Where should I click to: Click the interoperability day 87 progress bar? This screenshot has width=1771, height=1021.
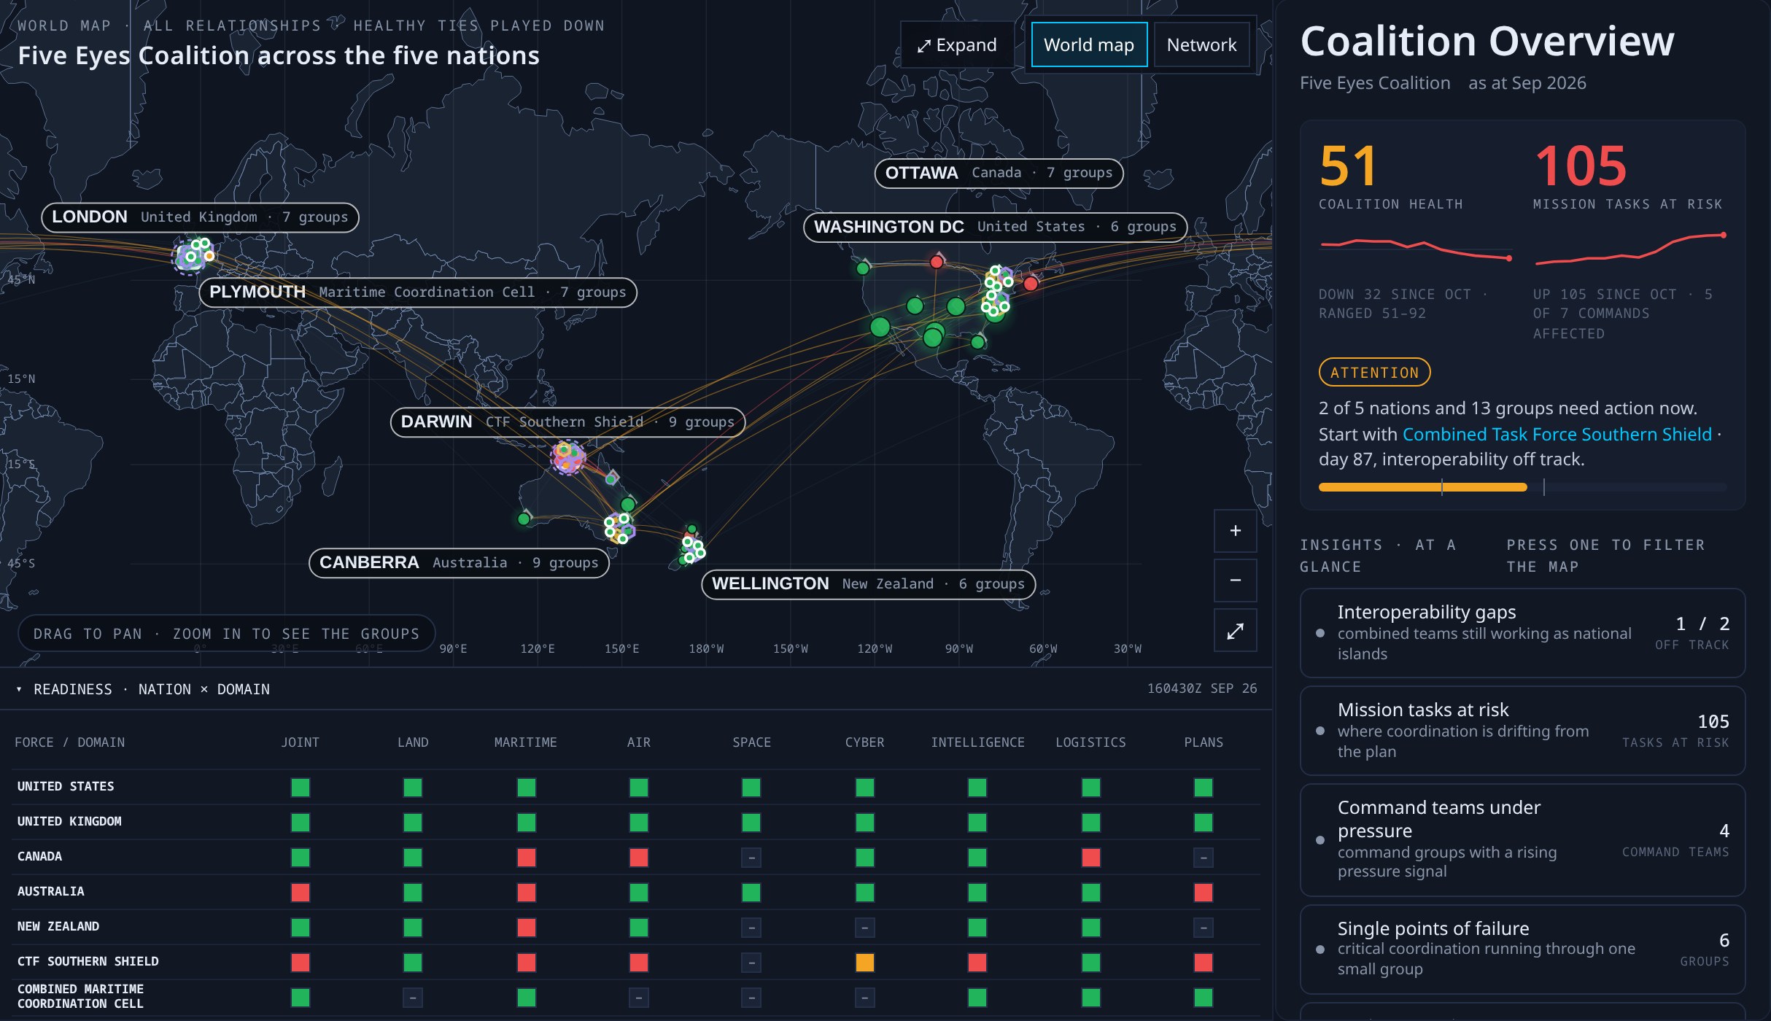pyautogui.click(x=1522, y=487)
